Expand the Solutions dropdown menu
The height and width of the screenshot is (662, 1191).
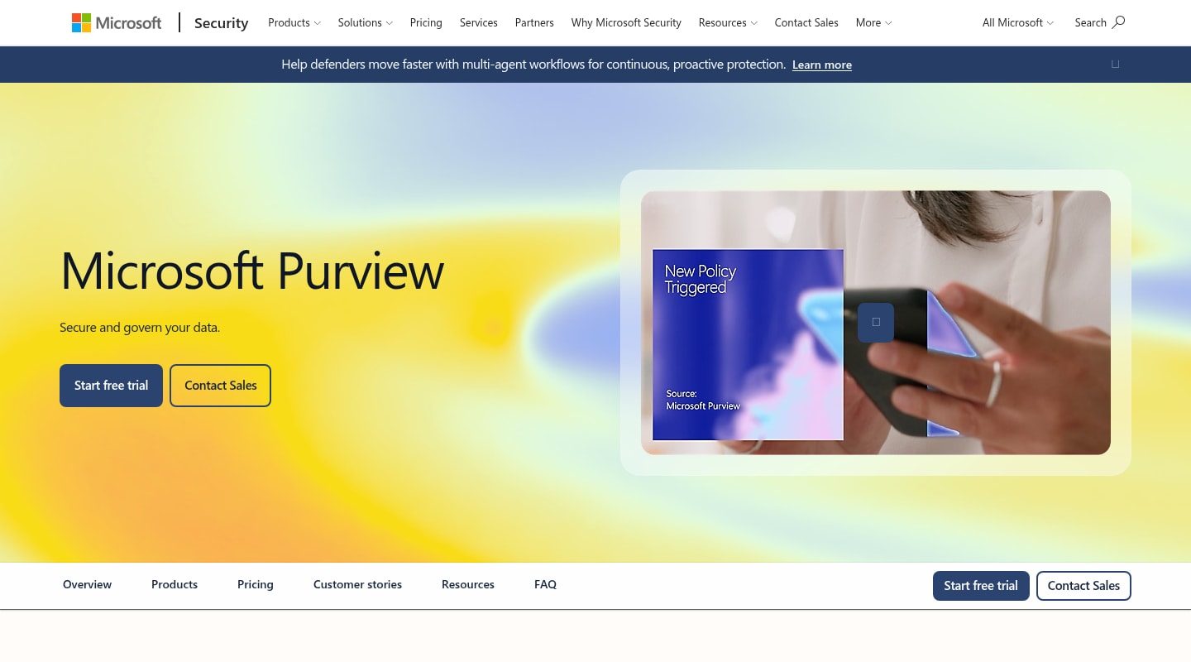click(366, 22)
